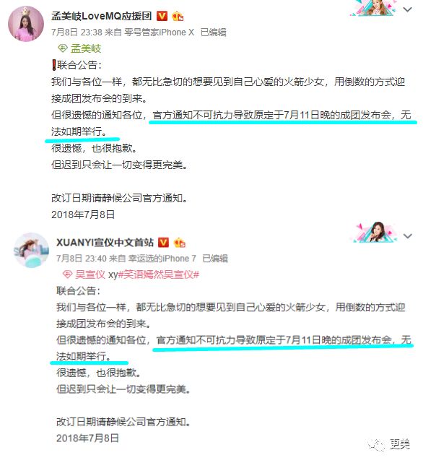Image resolution: width=423 pixels, height=463 pixels.
Task: Click the orange verified V badge beside 孟美岐LoveMQ应援团
Action: pos(162,16)
